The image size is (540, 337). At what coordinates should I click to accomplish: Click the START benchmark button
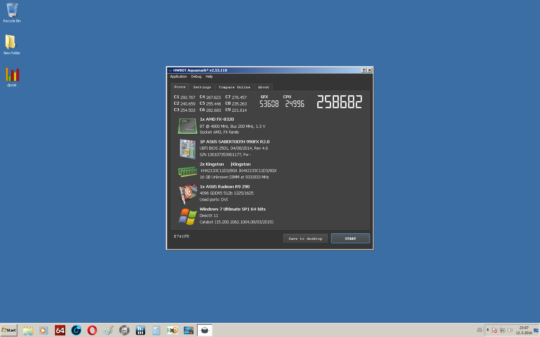(350, 238)
